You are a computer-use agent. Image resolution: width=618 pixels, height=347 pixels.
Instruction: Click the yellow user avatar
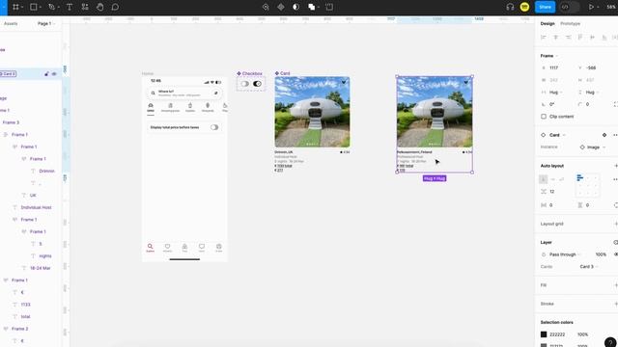coord(524,7)
